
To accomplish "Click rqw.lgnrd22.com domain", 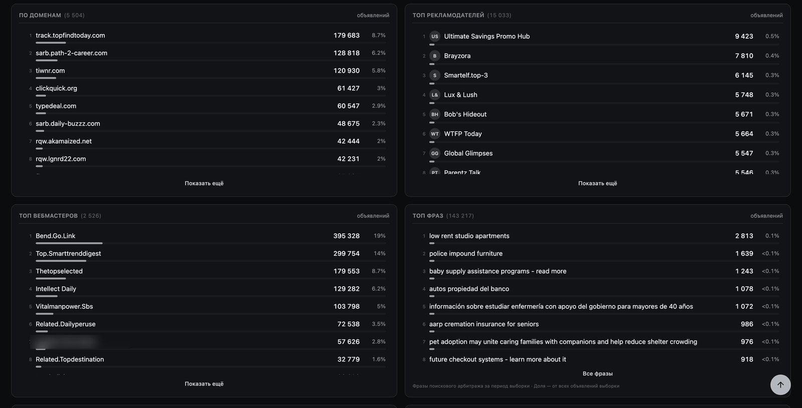I will tap(61, 159).
